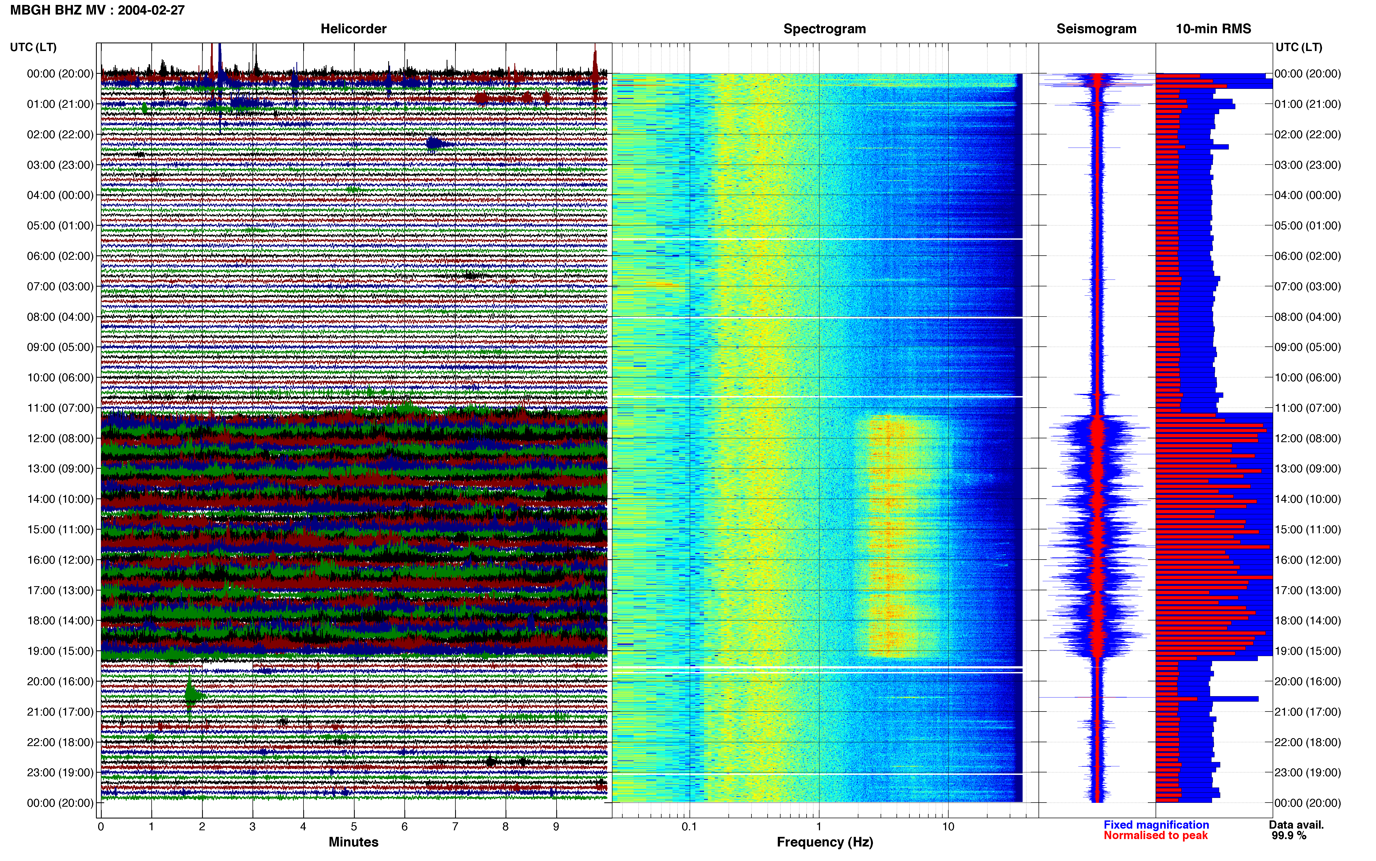Click the right-axis '01:00 (21:00)' time label

pos(1308,104)
